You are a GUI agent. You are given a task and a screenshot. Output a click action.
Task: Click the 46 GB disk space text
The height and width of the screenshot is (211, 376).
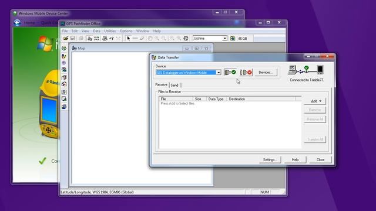243,39
